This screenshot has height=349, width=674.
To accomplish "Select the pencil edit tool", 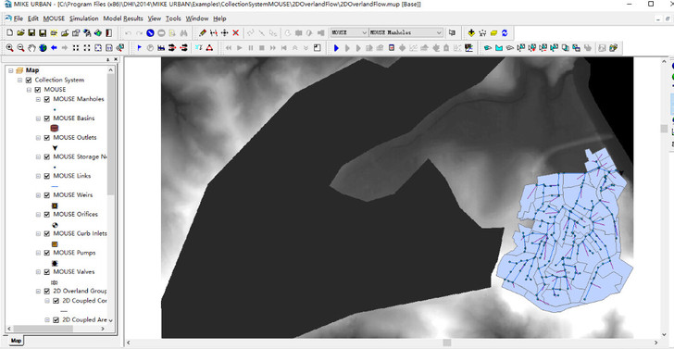I will [x=203, y=32].
